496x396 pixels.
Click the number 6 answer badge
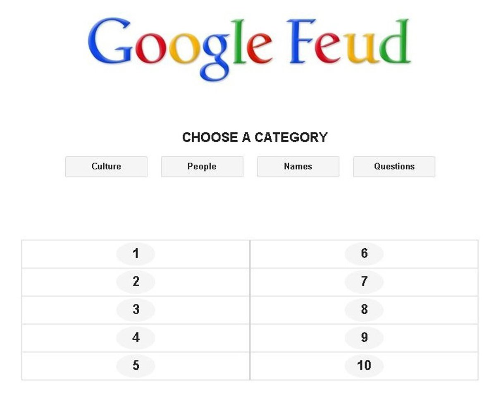[x=364, y=254]
